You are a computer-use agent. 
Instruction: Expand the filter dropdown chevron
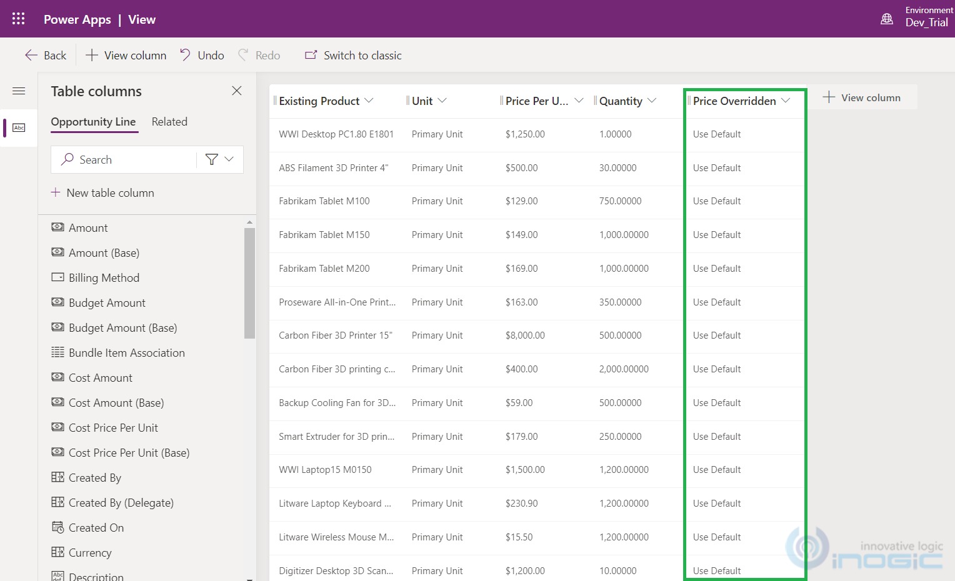point(229,159)
